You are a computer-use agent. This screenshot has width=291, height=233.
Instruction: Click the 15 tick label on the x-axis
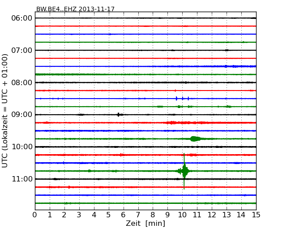(256, 215)
